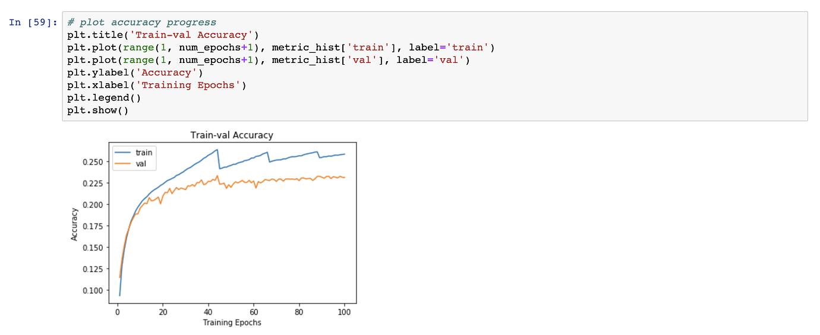The image size is (820, 335).
Task: Click the plt.title('Train-val Accuracy') code line
Action: point(163,35)
